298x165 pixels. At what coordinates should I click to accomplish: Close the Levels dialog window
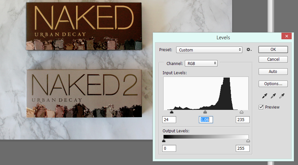click(x=286, y=36)
